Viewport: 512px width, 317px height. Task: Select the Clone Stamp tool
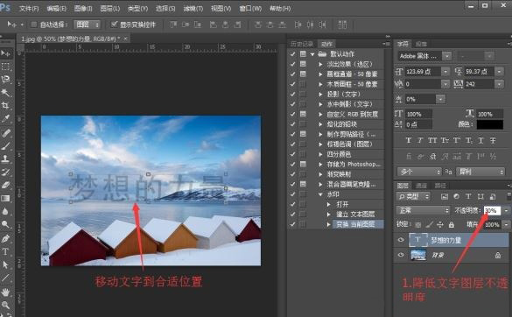(x=5, y=158)
